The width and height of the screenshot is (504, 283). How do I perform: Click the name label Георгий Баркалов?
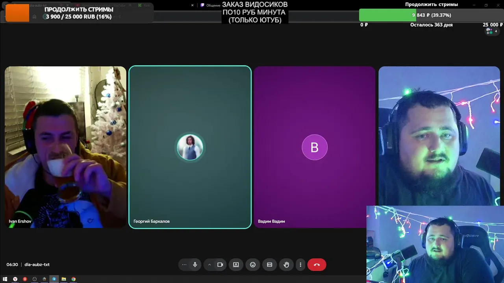(x=152, y=221)
